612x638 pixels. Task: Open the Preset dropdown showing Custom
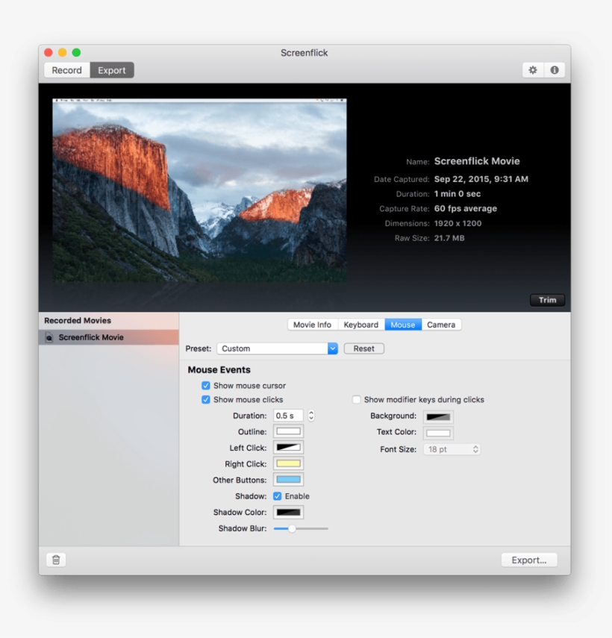point(277,348)
